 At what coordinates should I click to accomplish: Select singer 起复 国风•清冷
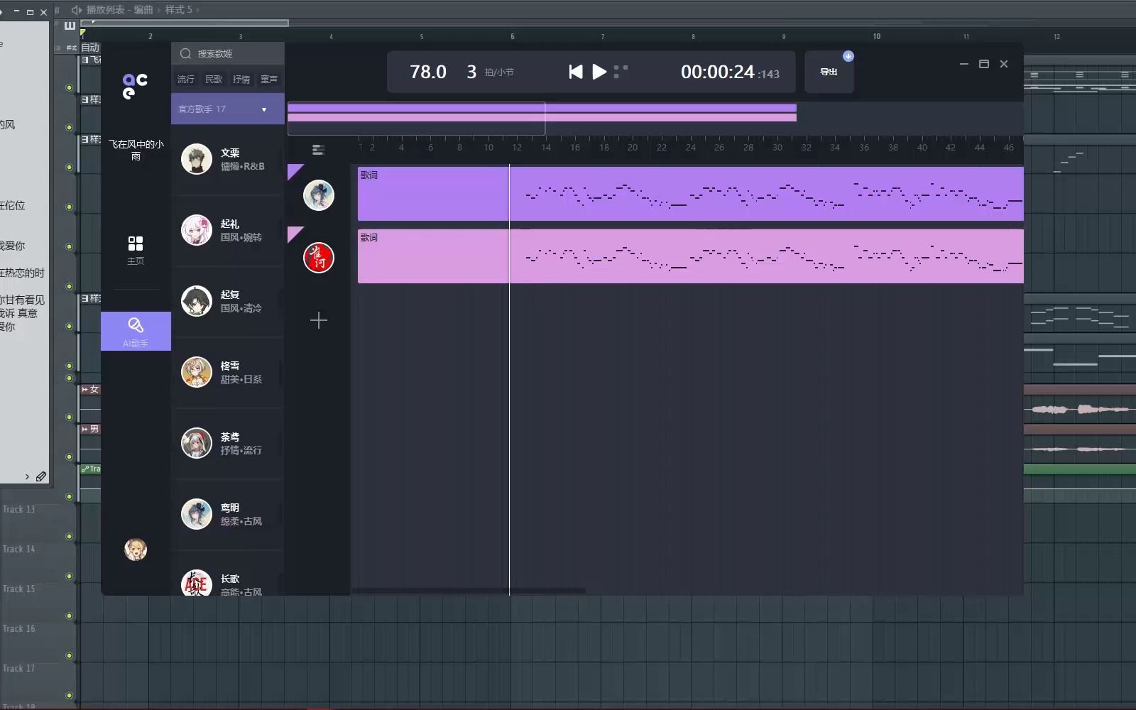tap(227, 302)
